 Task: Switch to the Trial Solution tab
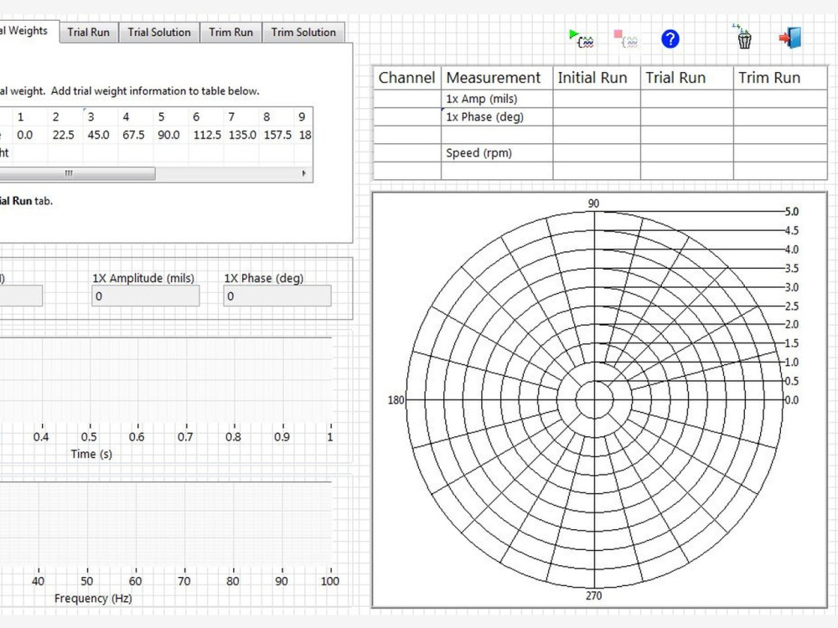pyautogui.click(x=159, y=32)
